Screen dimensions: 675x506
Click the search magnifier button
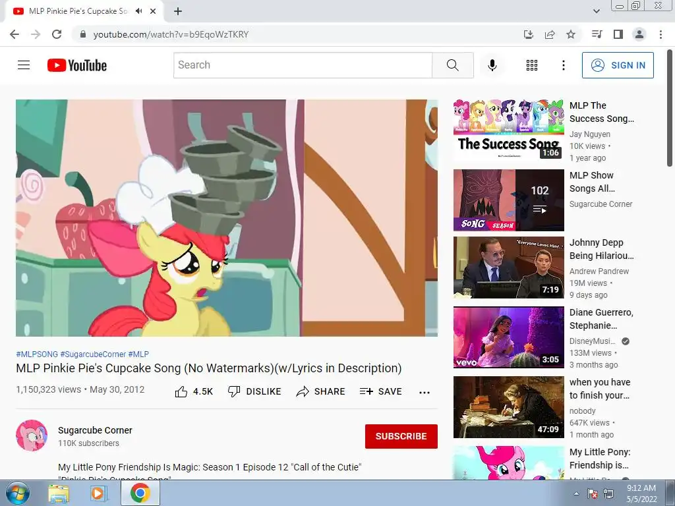tap(452, 65)
